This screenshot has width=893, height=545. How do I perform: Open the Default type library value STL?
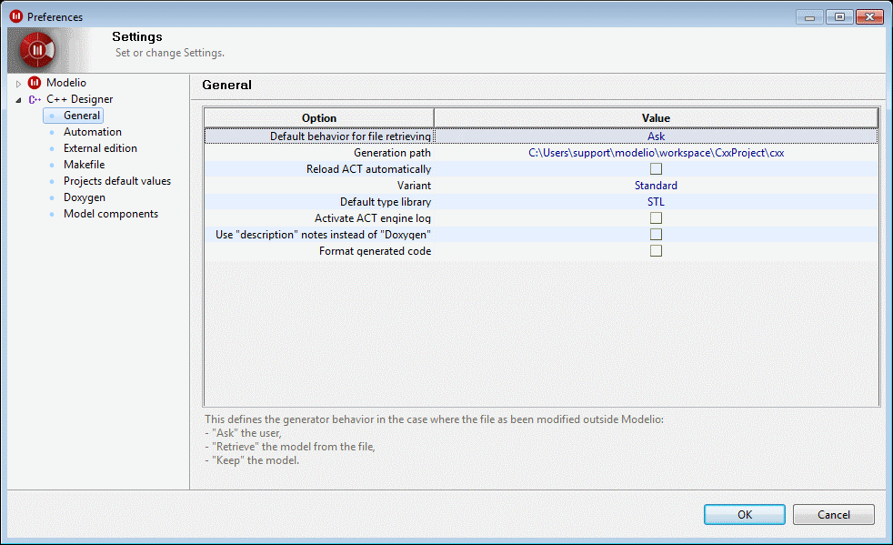coord(656,202)
